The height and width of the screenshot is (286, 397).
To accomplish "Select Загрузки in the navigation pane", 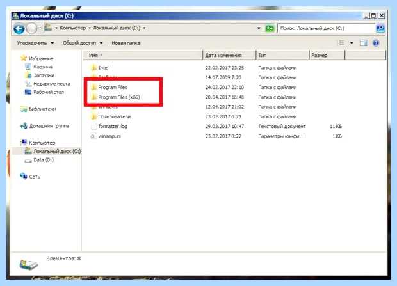I will coord(44,75).
